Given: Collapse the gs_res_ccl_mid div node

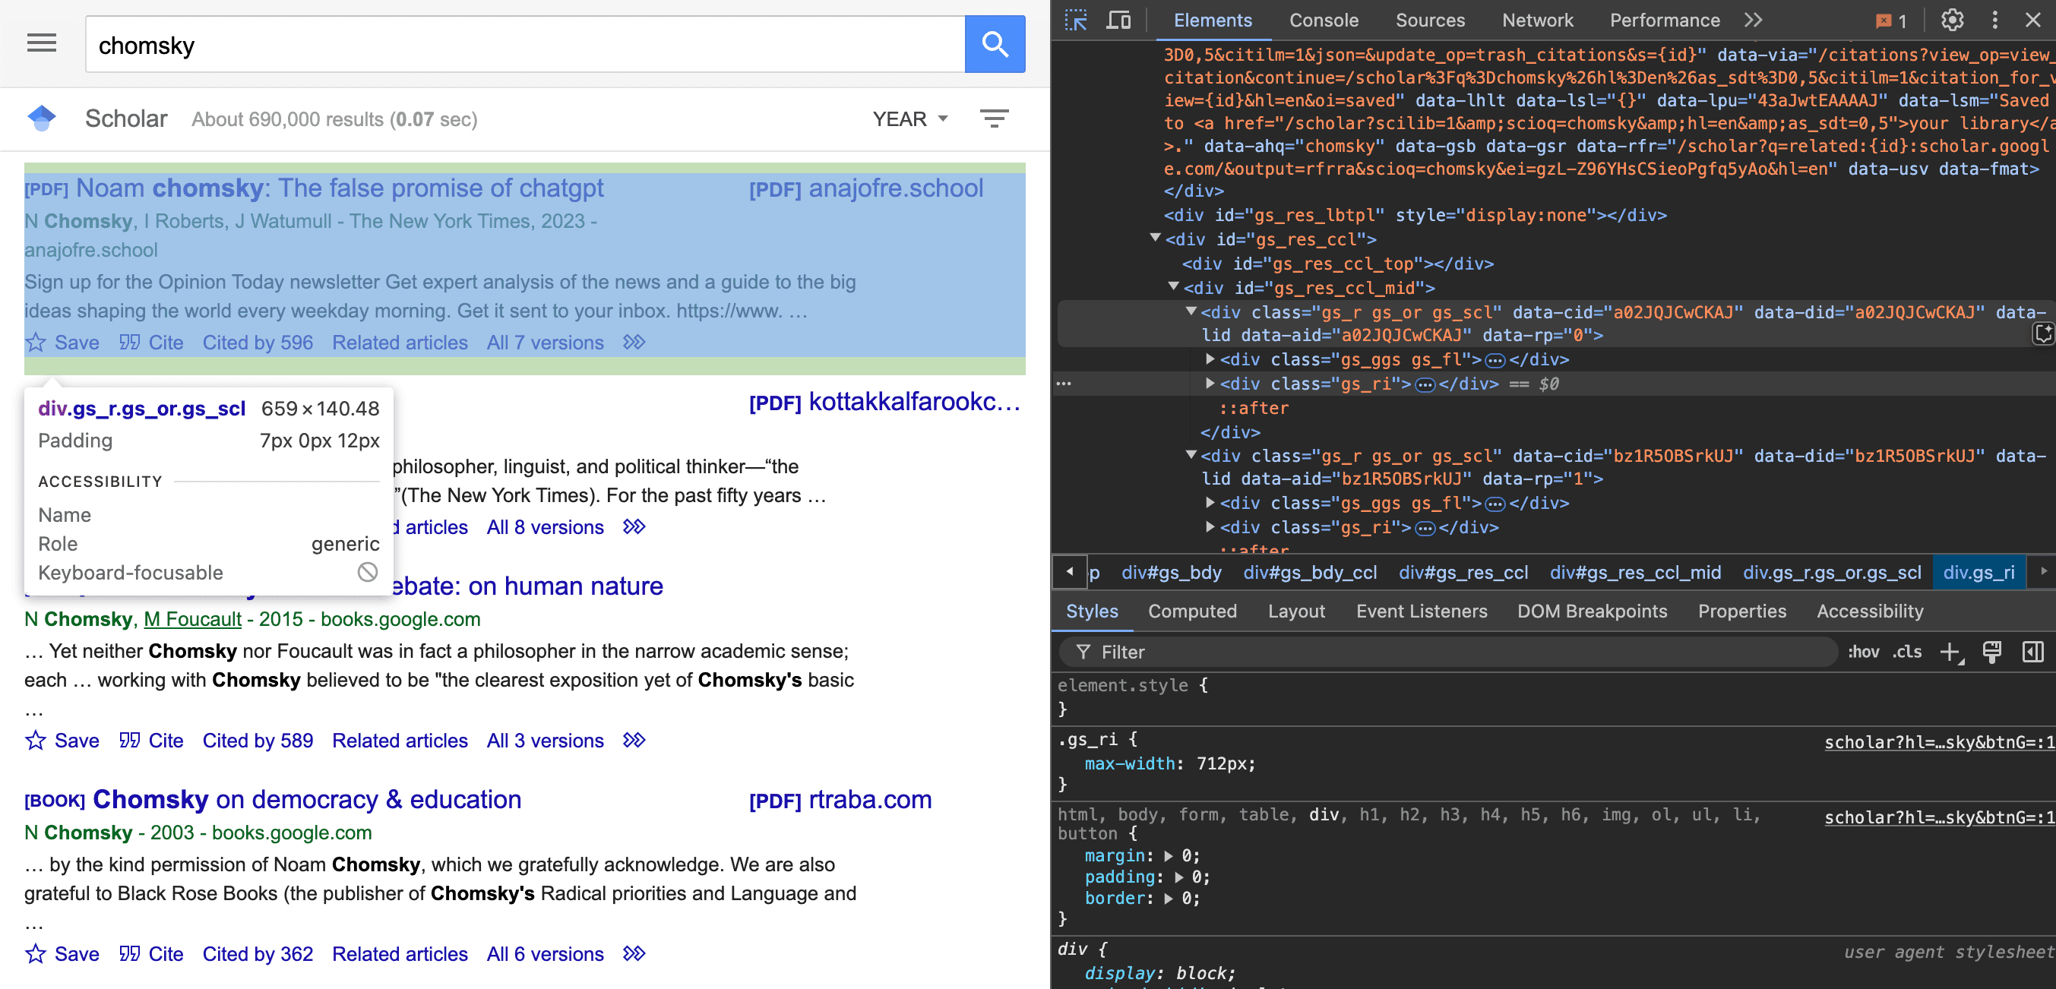Looking at the screenshot, I should tap(1173, 286).
